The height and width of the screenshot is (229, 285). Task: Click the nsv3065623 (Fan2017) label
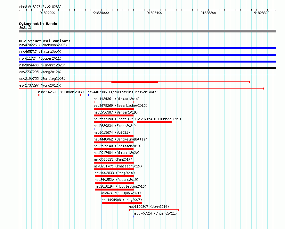click(113, 159)
